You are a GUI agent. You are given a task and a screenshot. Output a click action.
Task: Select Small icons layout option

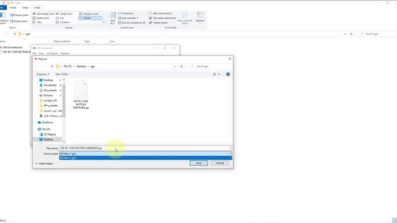coord(41,18)
